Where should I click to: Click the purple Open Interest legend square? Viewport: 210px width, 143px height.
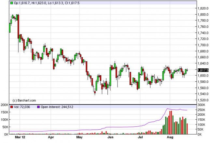(x=38, y=107)
